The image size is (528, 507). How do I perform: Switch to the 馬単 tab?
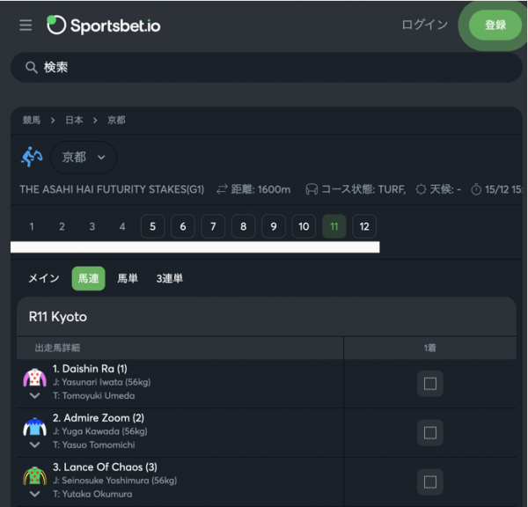tap(128, 279)
